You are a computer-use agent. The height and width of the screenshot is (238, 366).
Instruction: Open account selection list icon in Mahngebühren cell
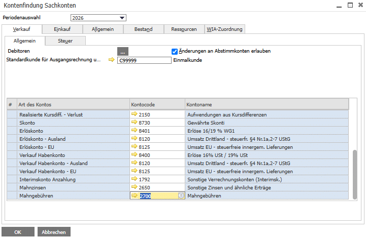pos(181,195)
